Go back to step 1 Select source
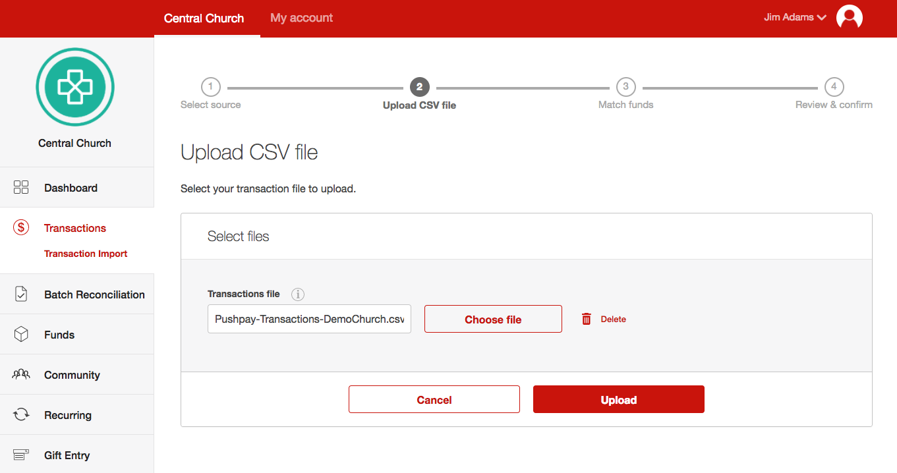 tap(210, 87)
